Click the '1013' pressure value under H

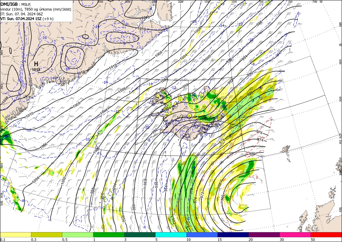36,70
